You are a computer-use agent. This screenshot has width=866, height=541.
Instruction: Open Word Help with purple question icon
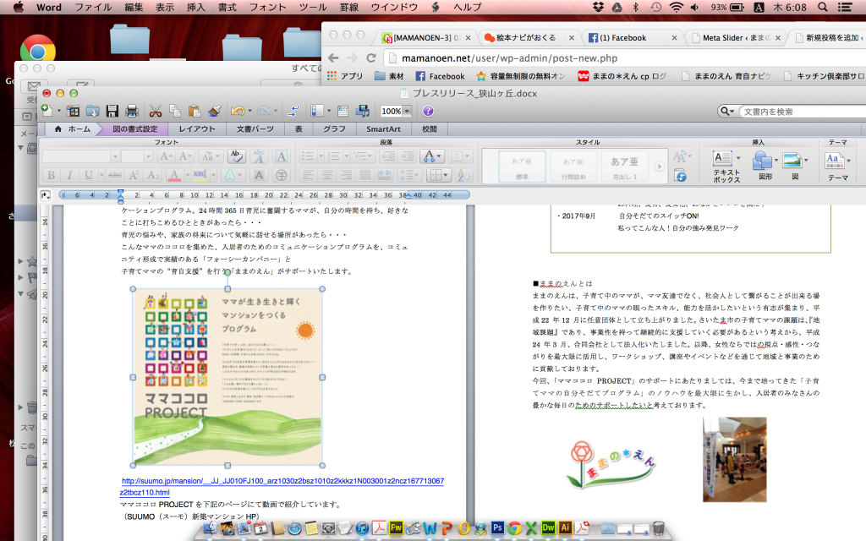tap(429, 111)
